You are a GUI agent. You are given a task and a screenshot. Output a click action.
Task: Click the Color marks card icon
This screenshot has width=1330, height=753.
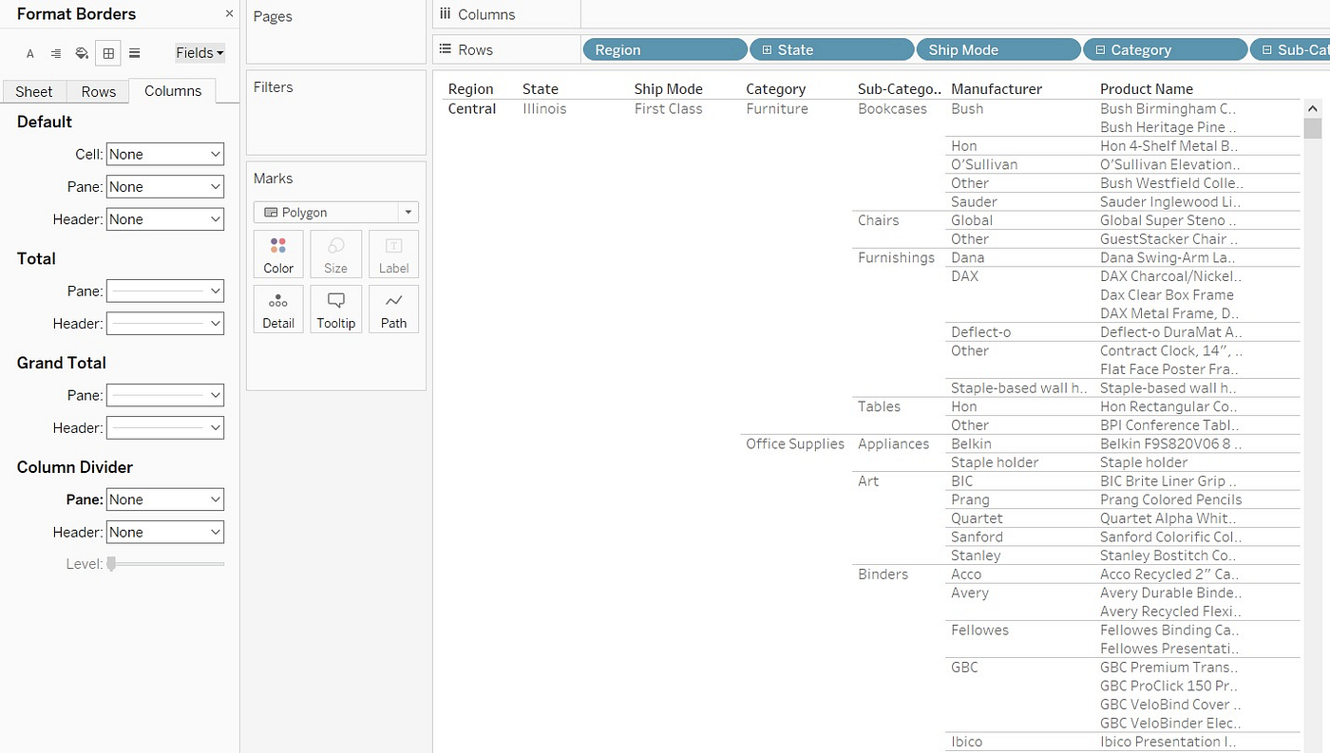[278, 254]
